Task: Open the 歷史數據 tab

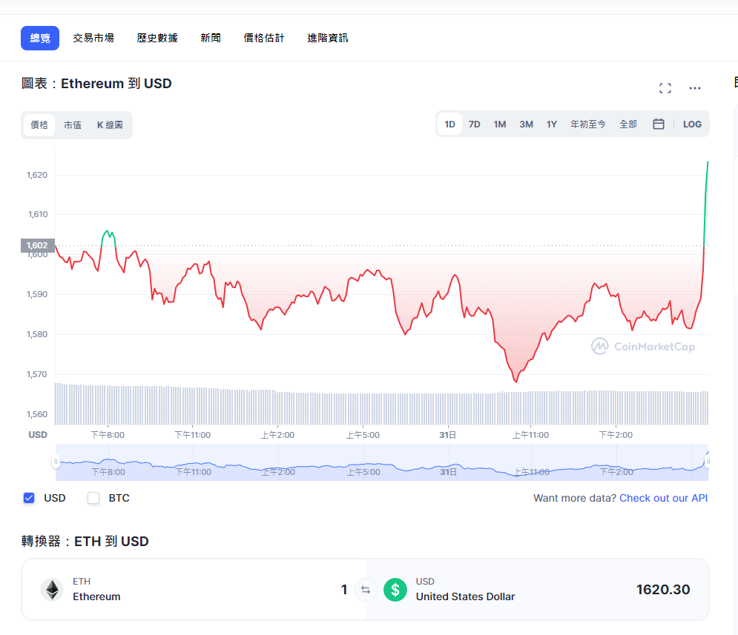Action: tap(157, 38)
